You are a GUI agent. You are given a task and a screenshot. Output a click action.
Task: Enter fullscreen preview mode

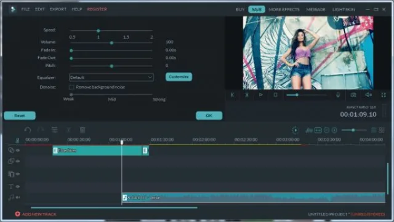tap(384, 95)
